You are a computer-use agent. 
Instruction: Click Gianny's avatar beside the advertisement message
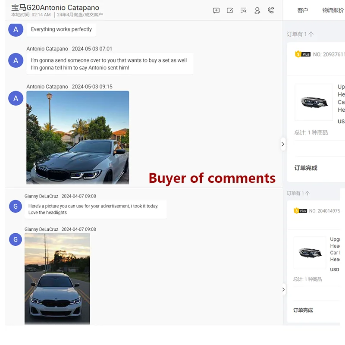coord(16,206)
